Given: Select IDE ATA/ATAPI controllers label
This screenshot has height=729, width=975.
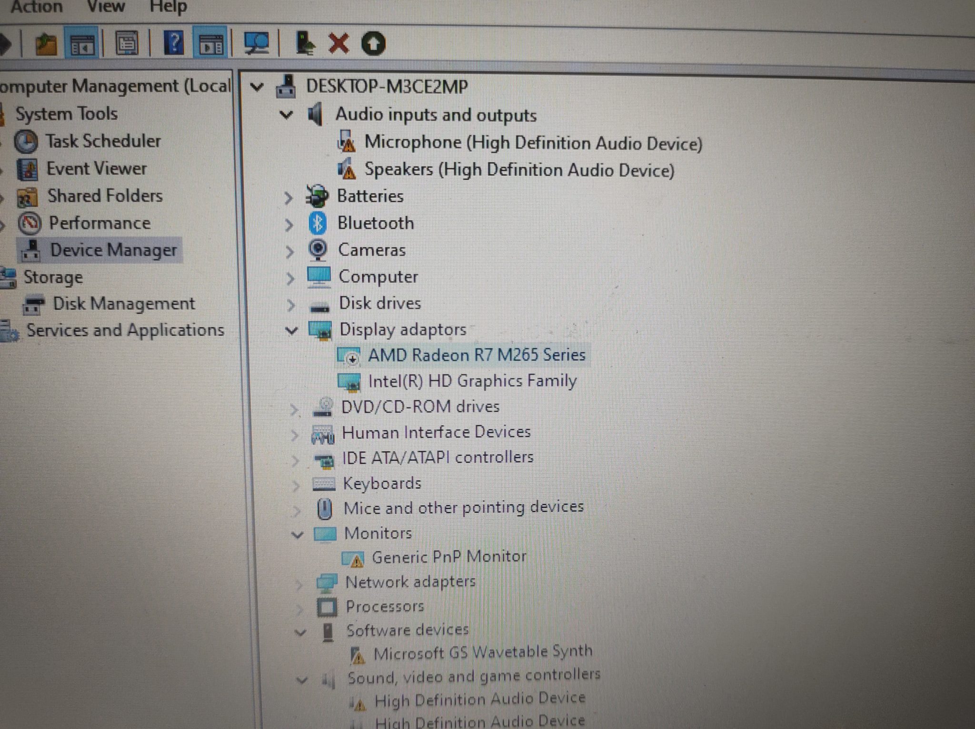Looking at the screenshot, I should pos(438,457).
